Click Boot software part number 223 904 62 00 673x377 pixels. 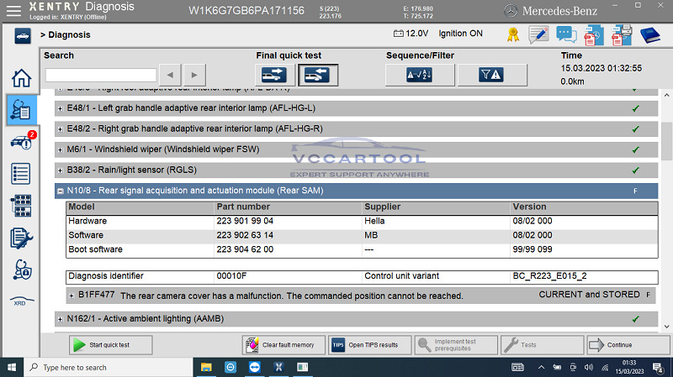click(245, 249)
